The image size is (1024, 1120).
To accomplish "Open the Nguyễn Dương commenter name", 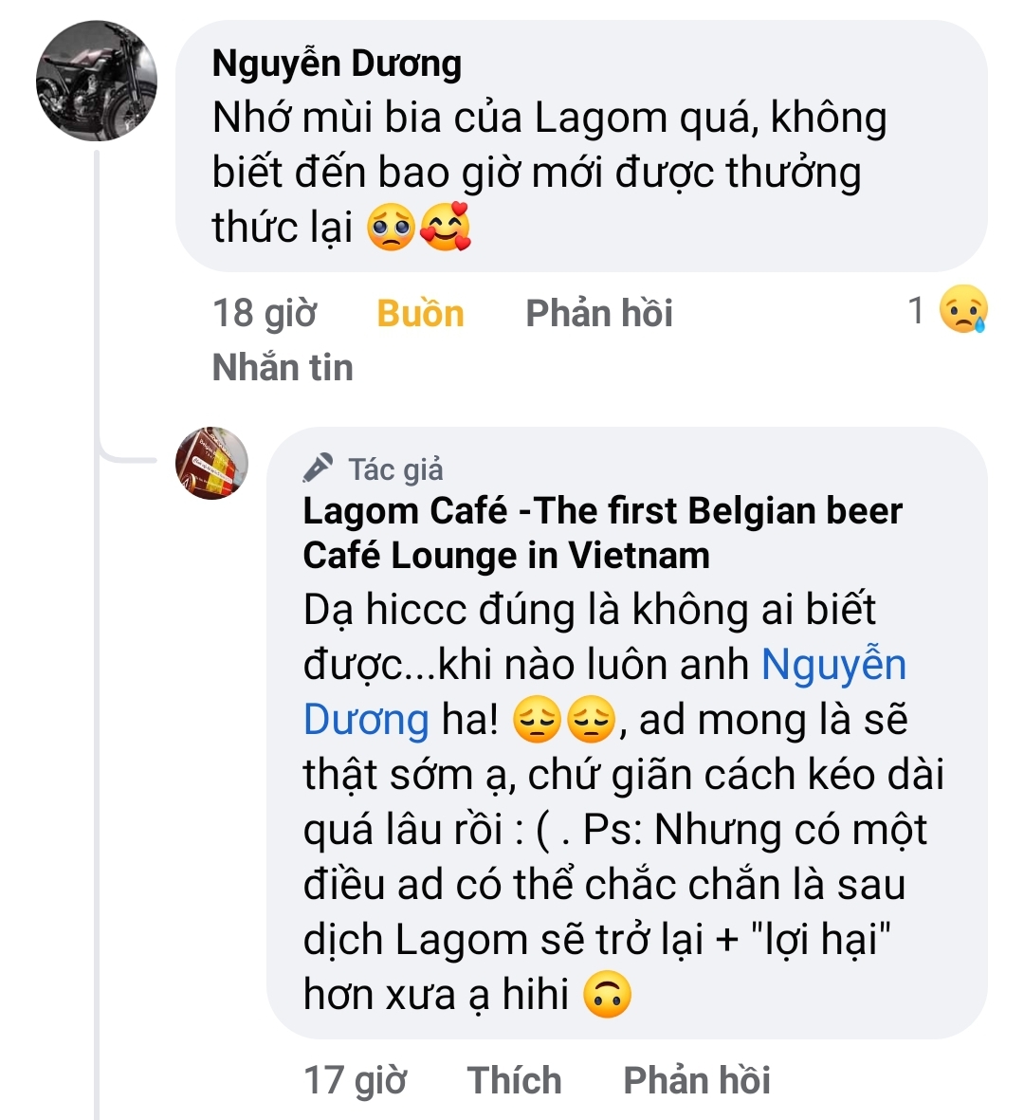I will pyautogui.click(x=337, y=64).
